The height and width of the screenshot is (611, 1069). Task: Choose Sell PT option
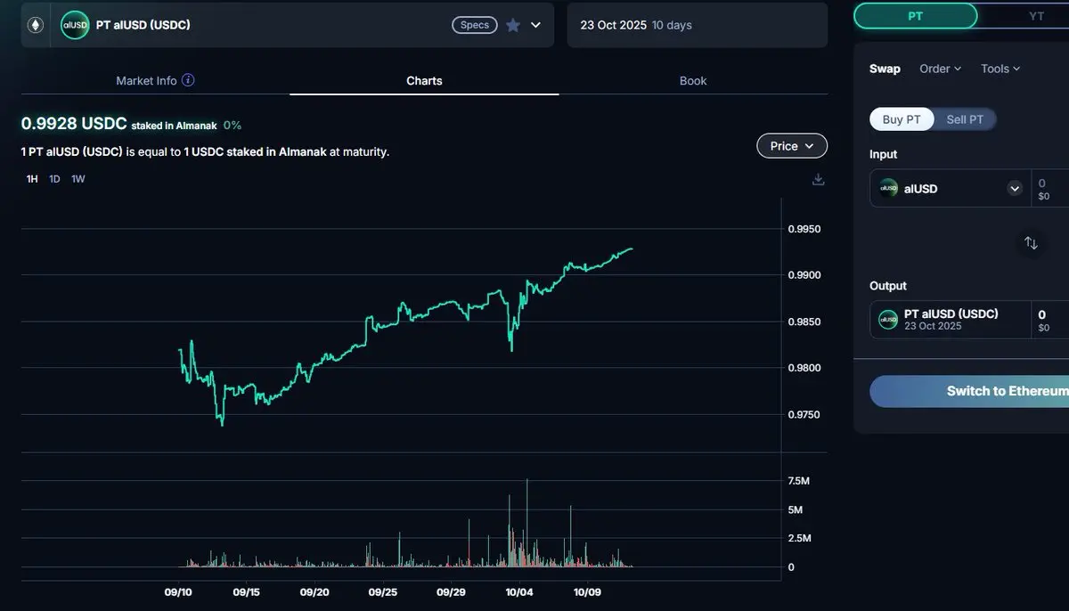[x=965, y=119]
